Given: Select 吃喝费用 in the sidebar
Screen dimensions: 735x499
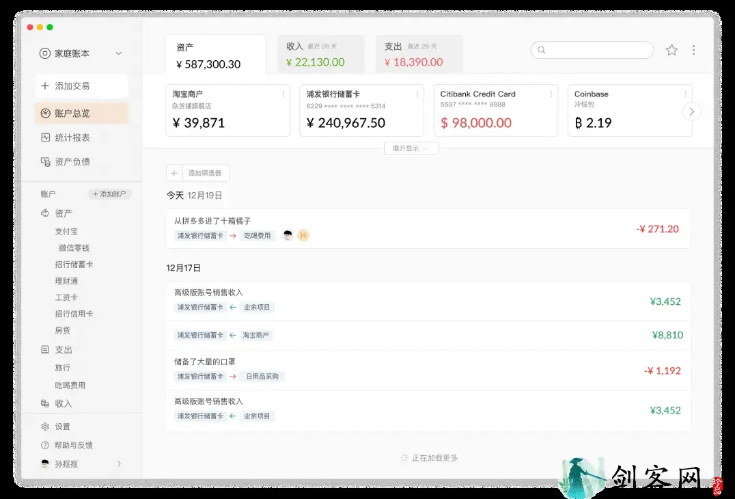Looking at the screenshot, I should [70, 386].
